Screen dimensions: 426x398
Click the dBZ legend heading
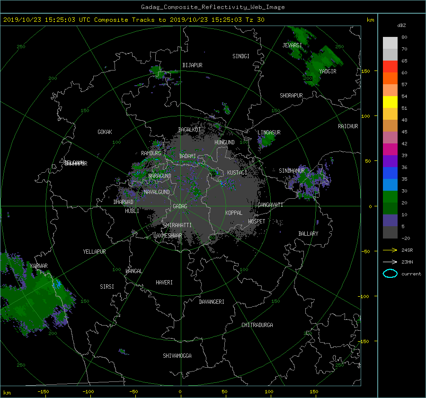[401, 26]
